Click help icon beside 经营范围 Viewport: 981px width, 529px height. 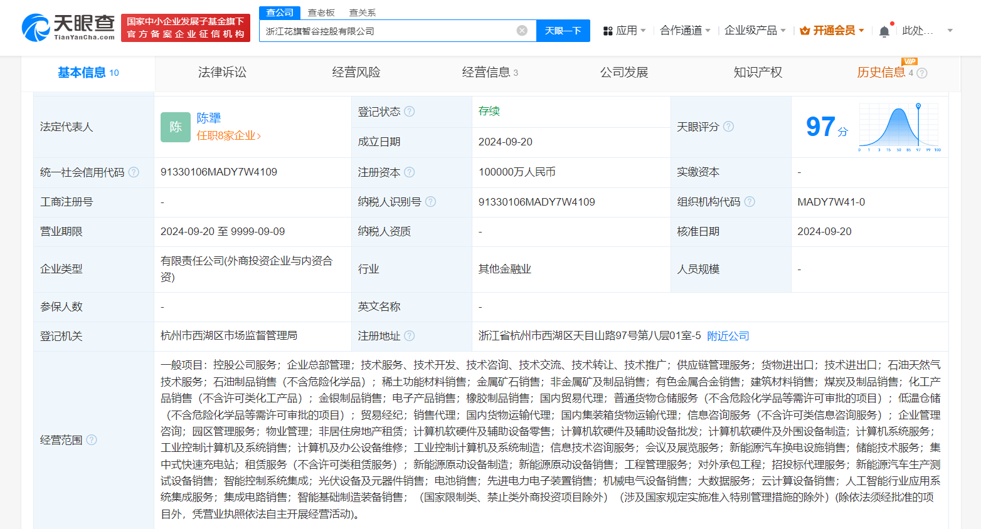[92, 440]
